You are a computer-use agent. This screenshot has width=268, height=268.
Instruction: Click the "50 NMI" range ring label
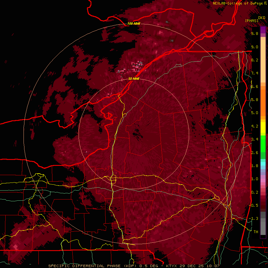tap(134, 79)
